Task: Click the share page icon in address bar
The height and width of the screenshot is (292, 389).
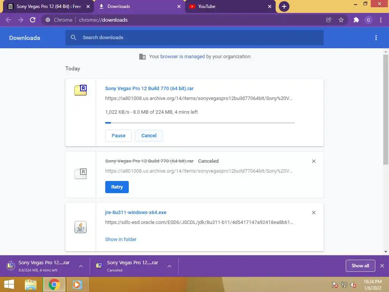Action: click(329, 20)
